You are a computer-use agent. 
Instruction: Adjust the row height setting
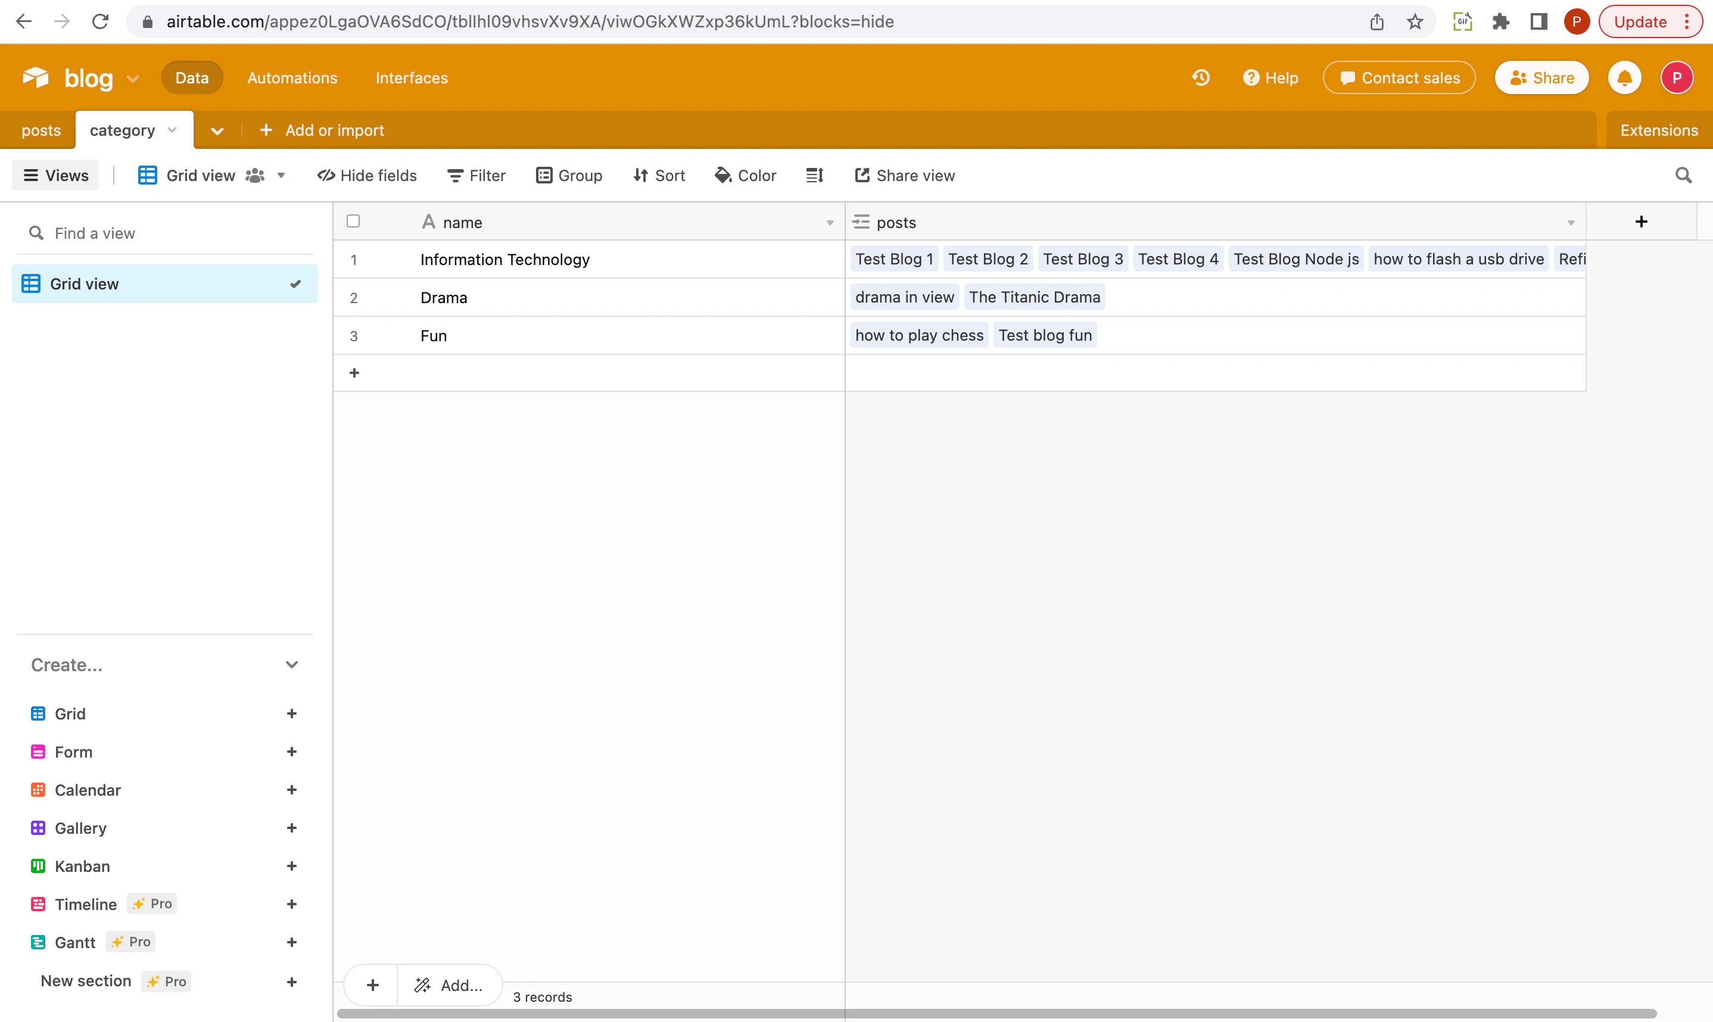[x=814, y=176]
